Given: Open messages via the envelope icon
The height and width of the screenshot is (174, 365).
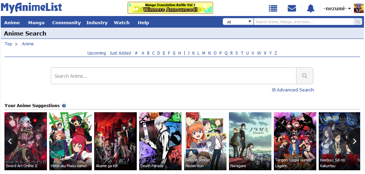Looking at the screenshot, I should click(292, 8).
